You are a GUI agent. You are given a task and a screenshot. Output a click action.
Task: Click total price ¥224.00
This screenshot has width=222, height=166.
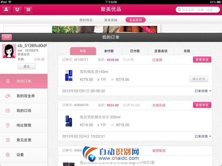(113, 105)
